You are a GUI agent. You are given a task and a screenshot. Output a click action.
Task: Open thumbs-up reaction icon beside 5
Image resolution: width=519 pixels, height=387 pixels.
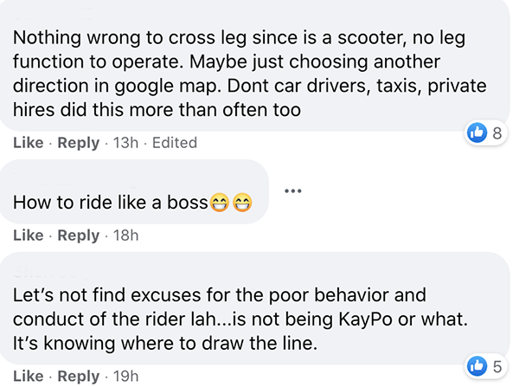(x=477, y=366)
